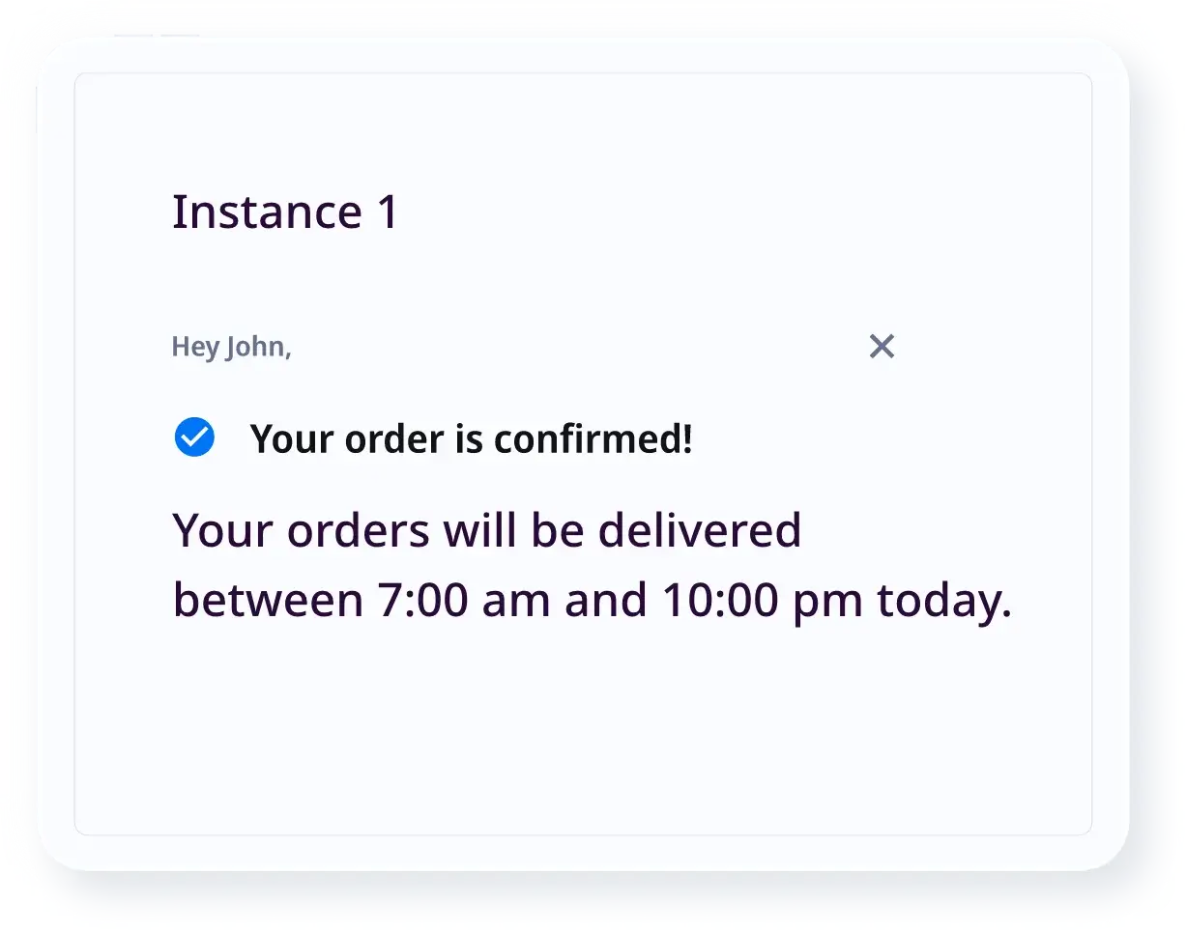Click the "Instance 1" heading
The height and width of the screenshot is (931, 1186).
285,212
